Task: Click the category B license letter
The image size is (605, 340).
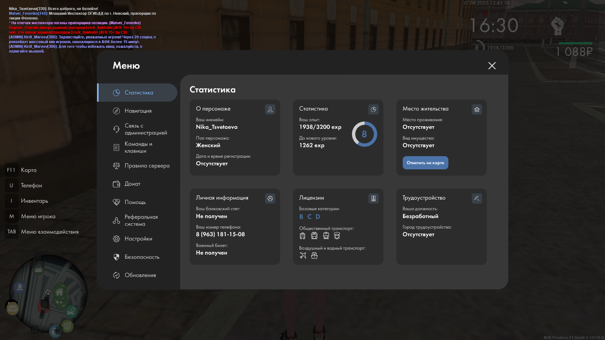Action: pyautogui.click(x=301, y=217)
